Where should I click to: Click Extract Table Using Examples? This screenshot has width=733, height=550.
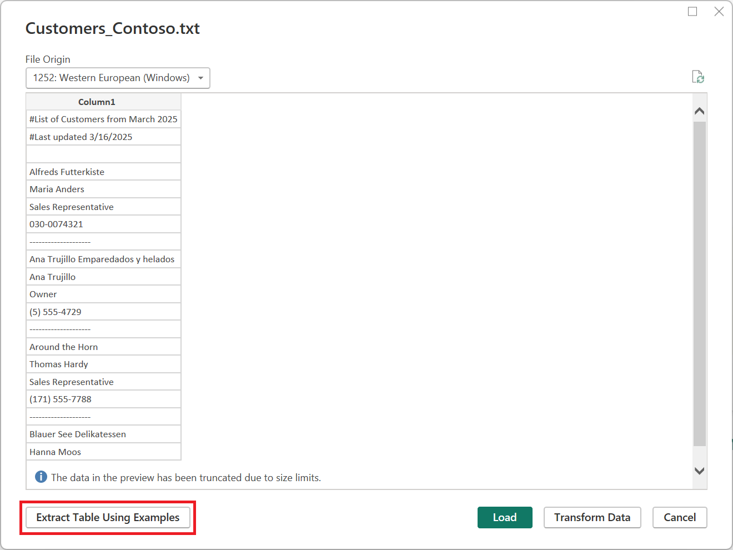108,517
